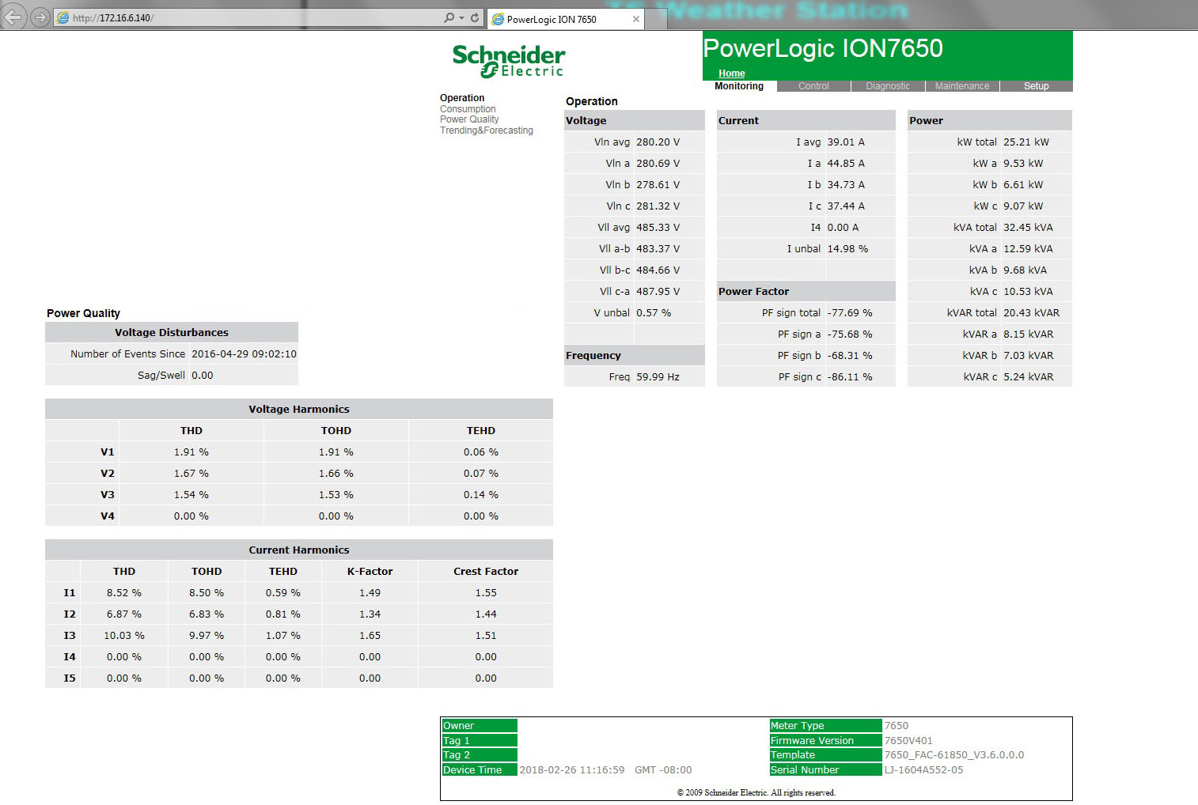Click the K-Factor column header

370,572
